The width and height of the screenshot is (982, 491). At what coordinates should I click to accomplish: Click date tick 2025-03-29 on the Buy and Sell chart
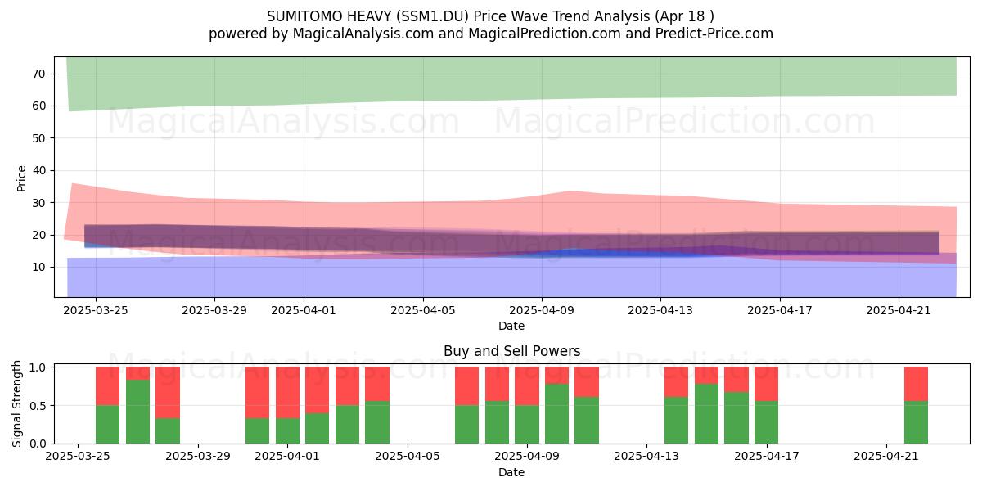[x=198, y=457]
